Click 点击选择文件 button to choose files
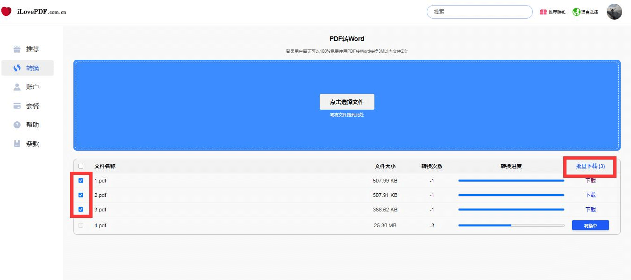 pyautogui.click(x=347, y=102)
